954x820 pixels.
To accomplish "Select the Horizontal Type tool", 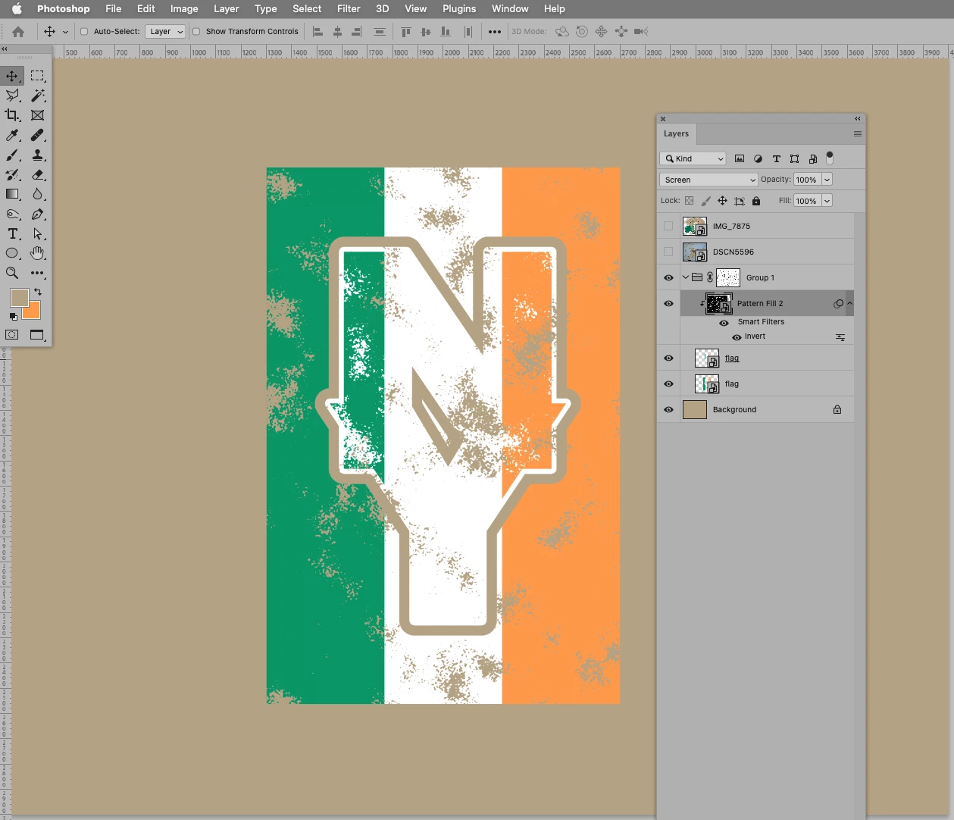I will pyautogui.click(x=12, y=233).
